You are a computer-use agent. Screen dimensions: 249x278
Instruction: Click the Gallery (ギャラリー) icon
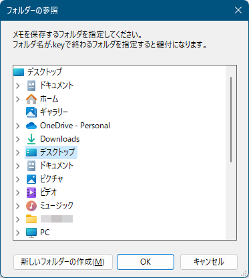pyautogui.click(x=31, y=112)
